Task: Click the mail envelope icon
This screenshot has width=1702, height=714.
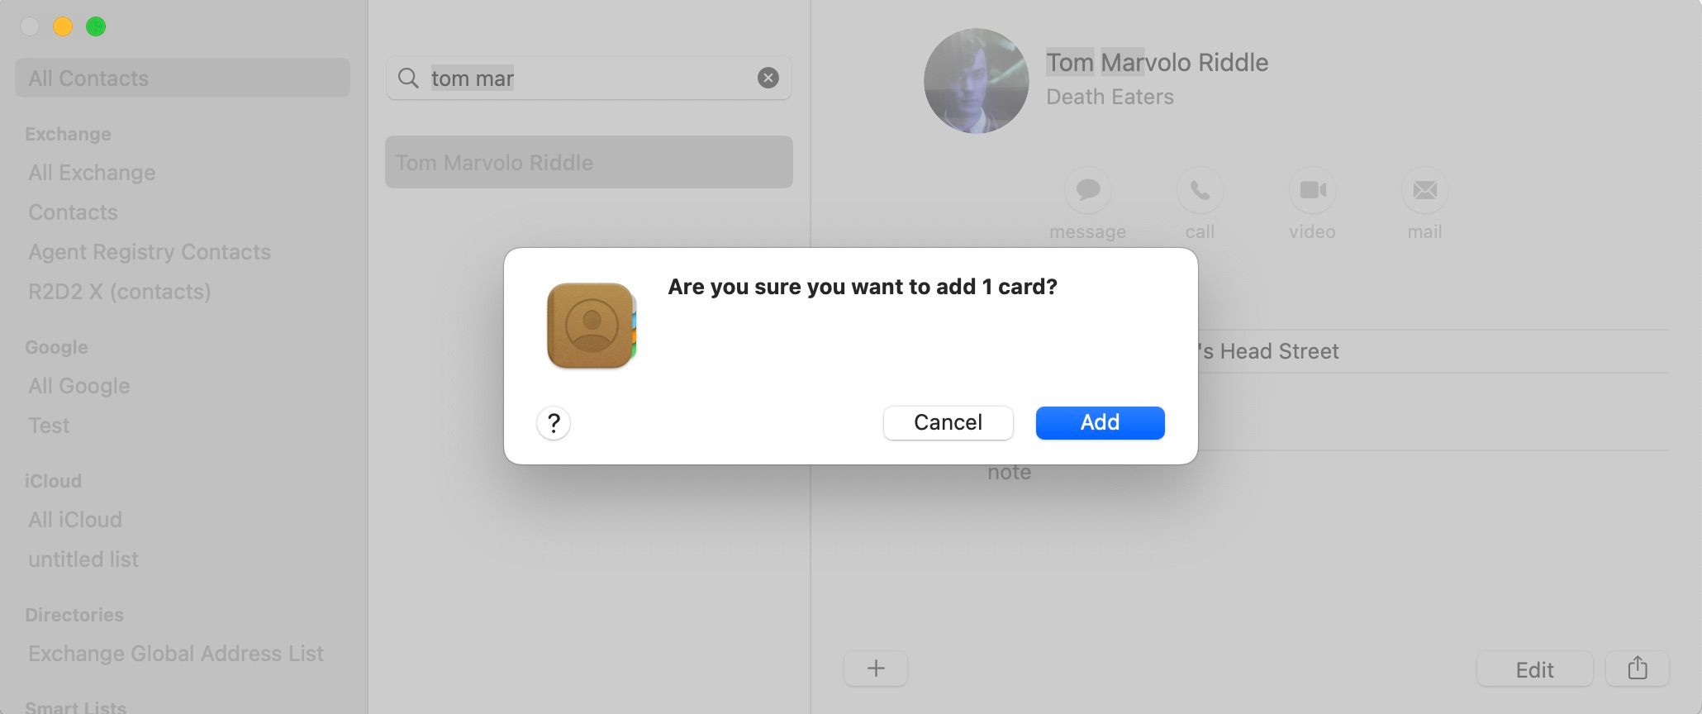Action: point(1424,191)
